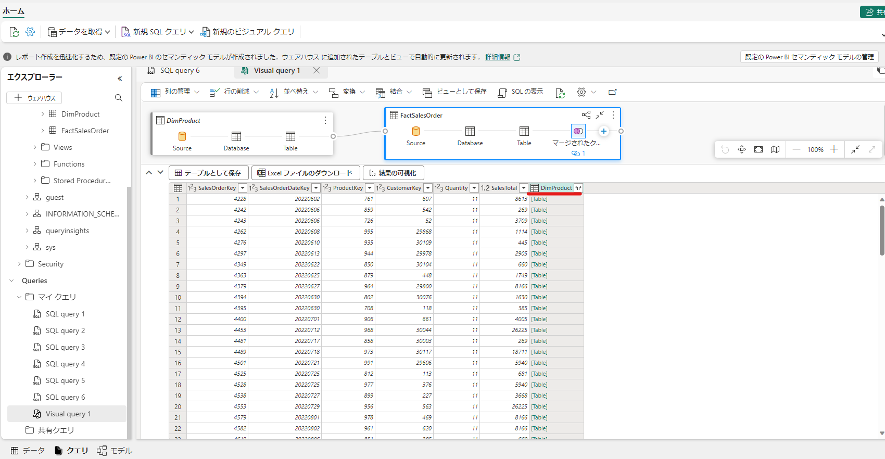Collapse the FactSalesOrder node with the arrows icon
885x459 pixels.
[x=600, y=115]
